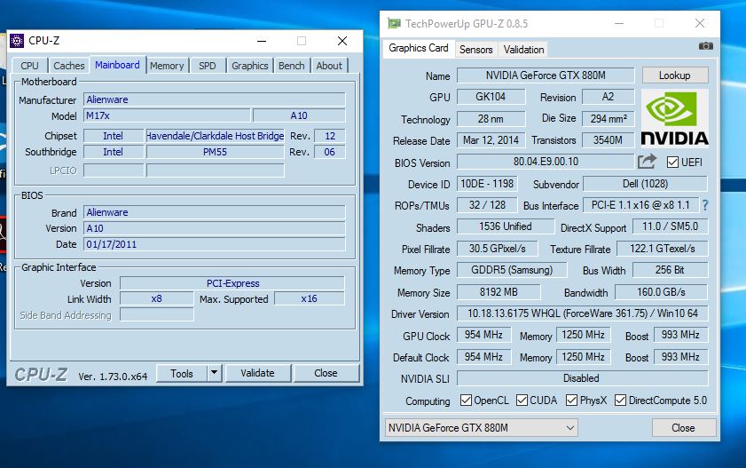Click the GPU Name field NVIDIA GeForce GTX 880M
746x468 pixels.
point(546,75)
